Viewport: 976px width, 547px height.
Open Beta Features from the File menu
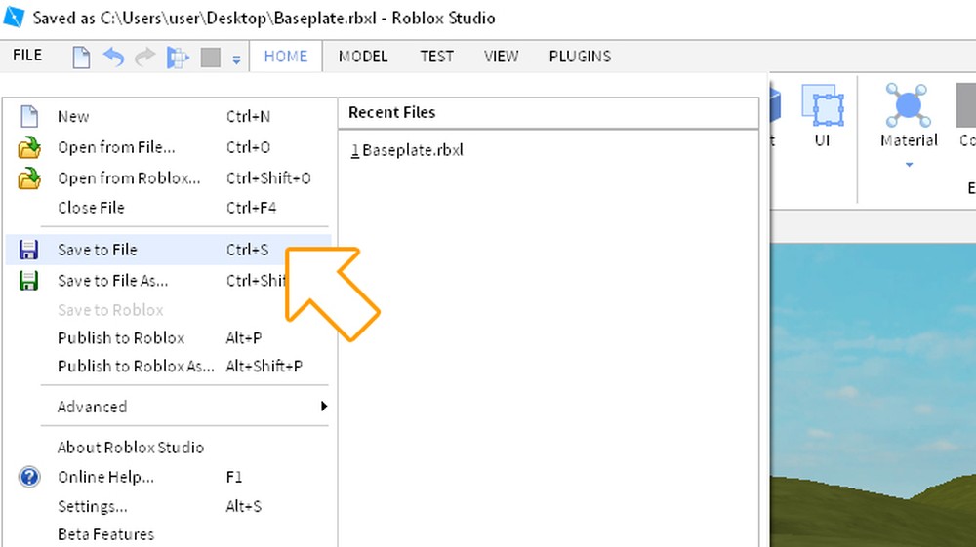tap(105, 534)
